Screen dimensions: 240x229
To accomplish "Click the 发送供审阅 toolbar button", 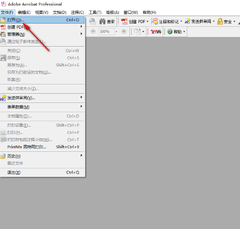I will pyautogui.click(x=198, y=21).
